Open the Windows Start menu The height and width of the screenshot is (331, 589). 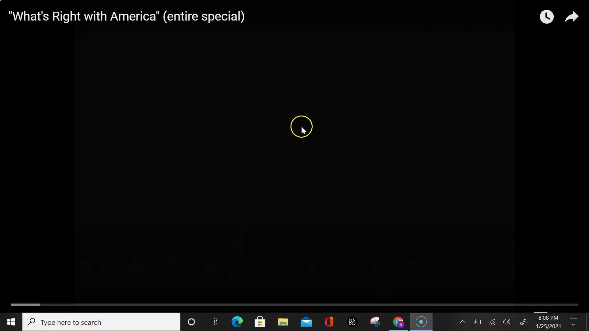(11, 322)
